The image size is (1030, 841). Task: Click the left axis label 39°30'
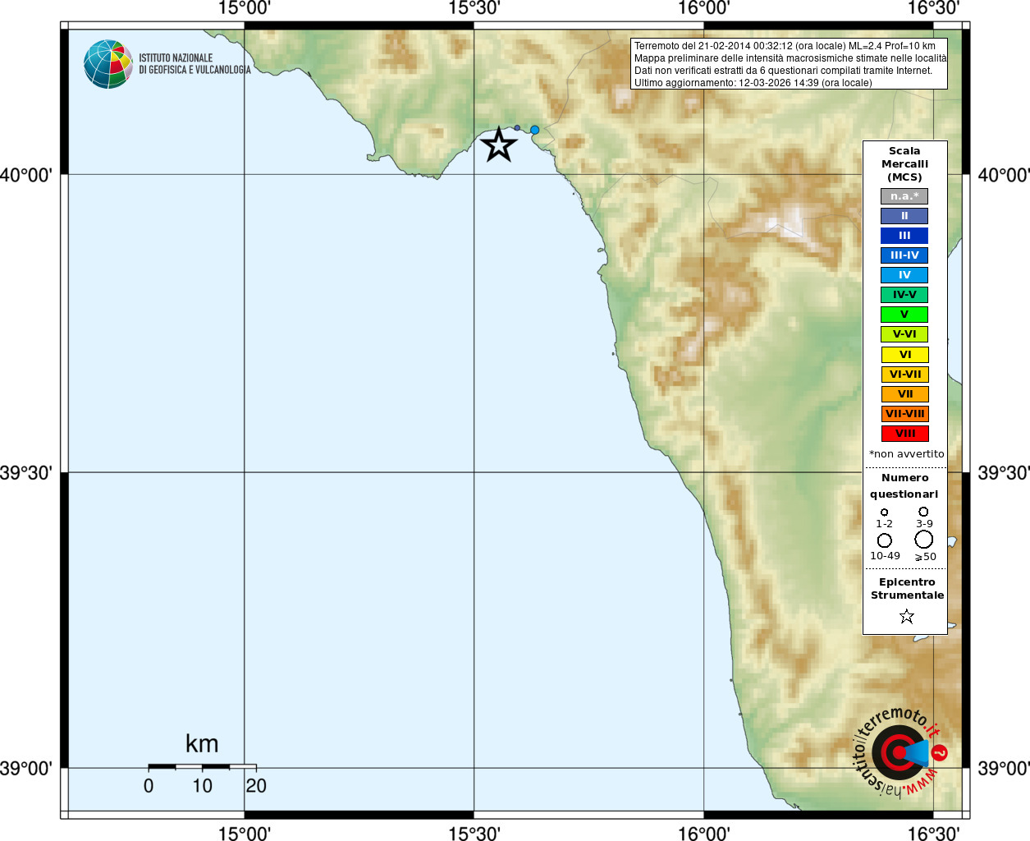[26, 473]
